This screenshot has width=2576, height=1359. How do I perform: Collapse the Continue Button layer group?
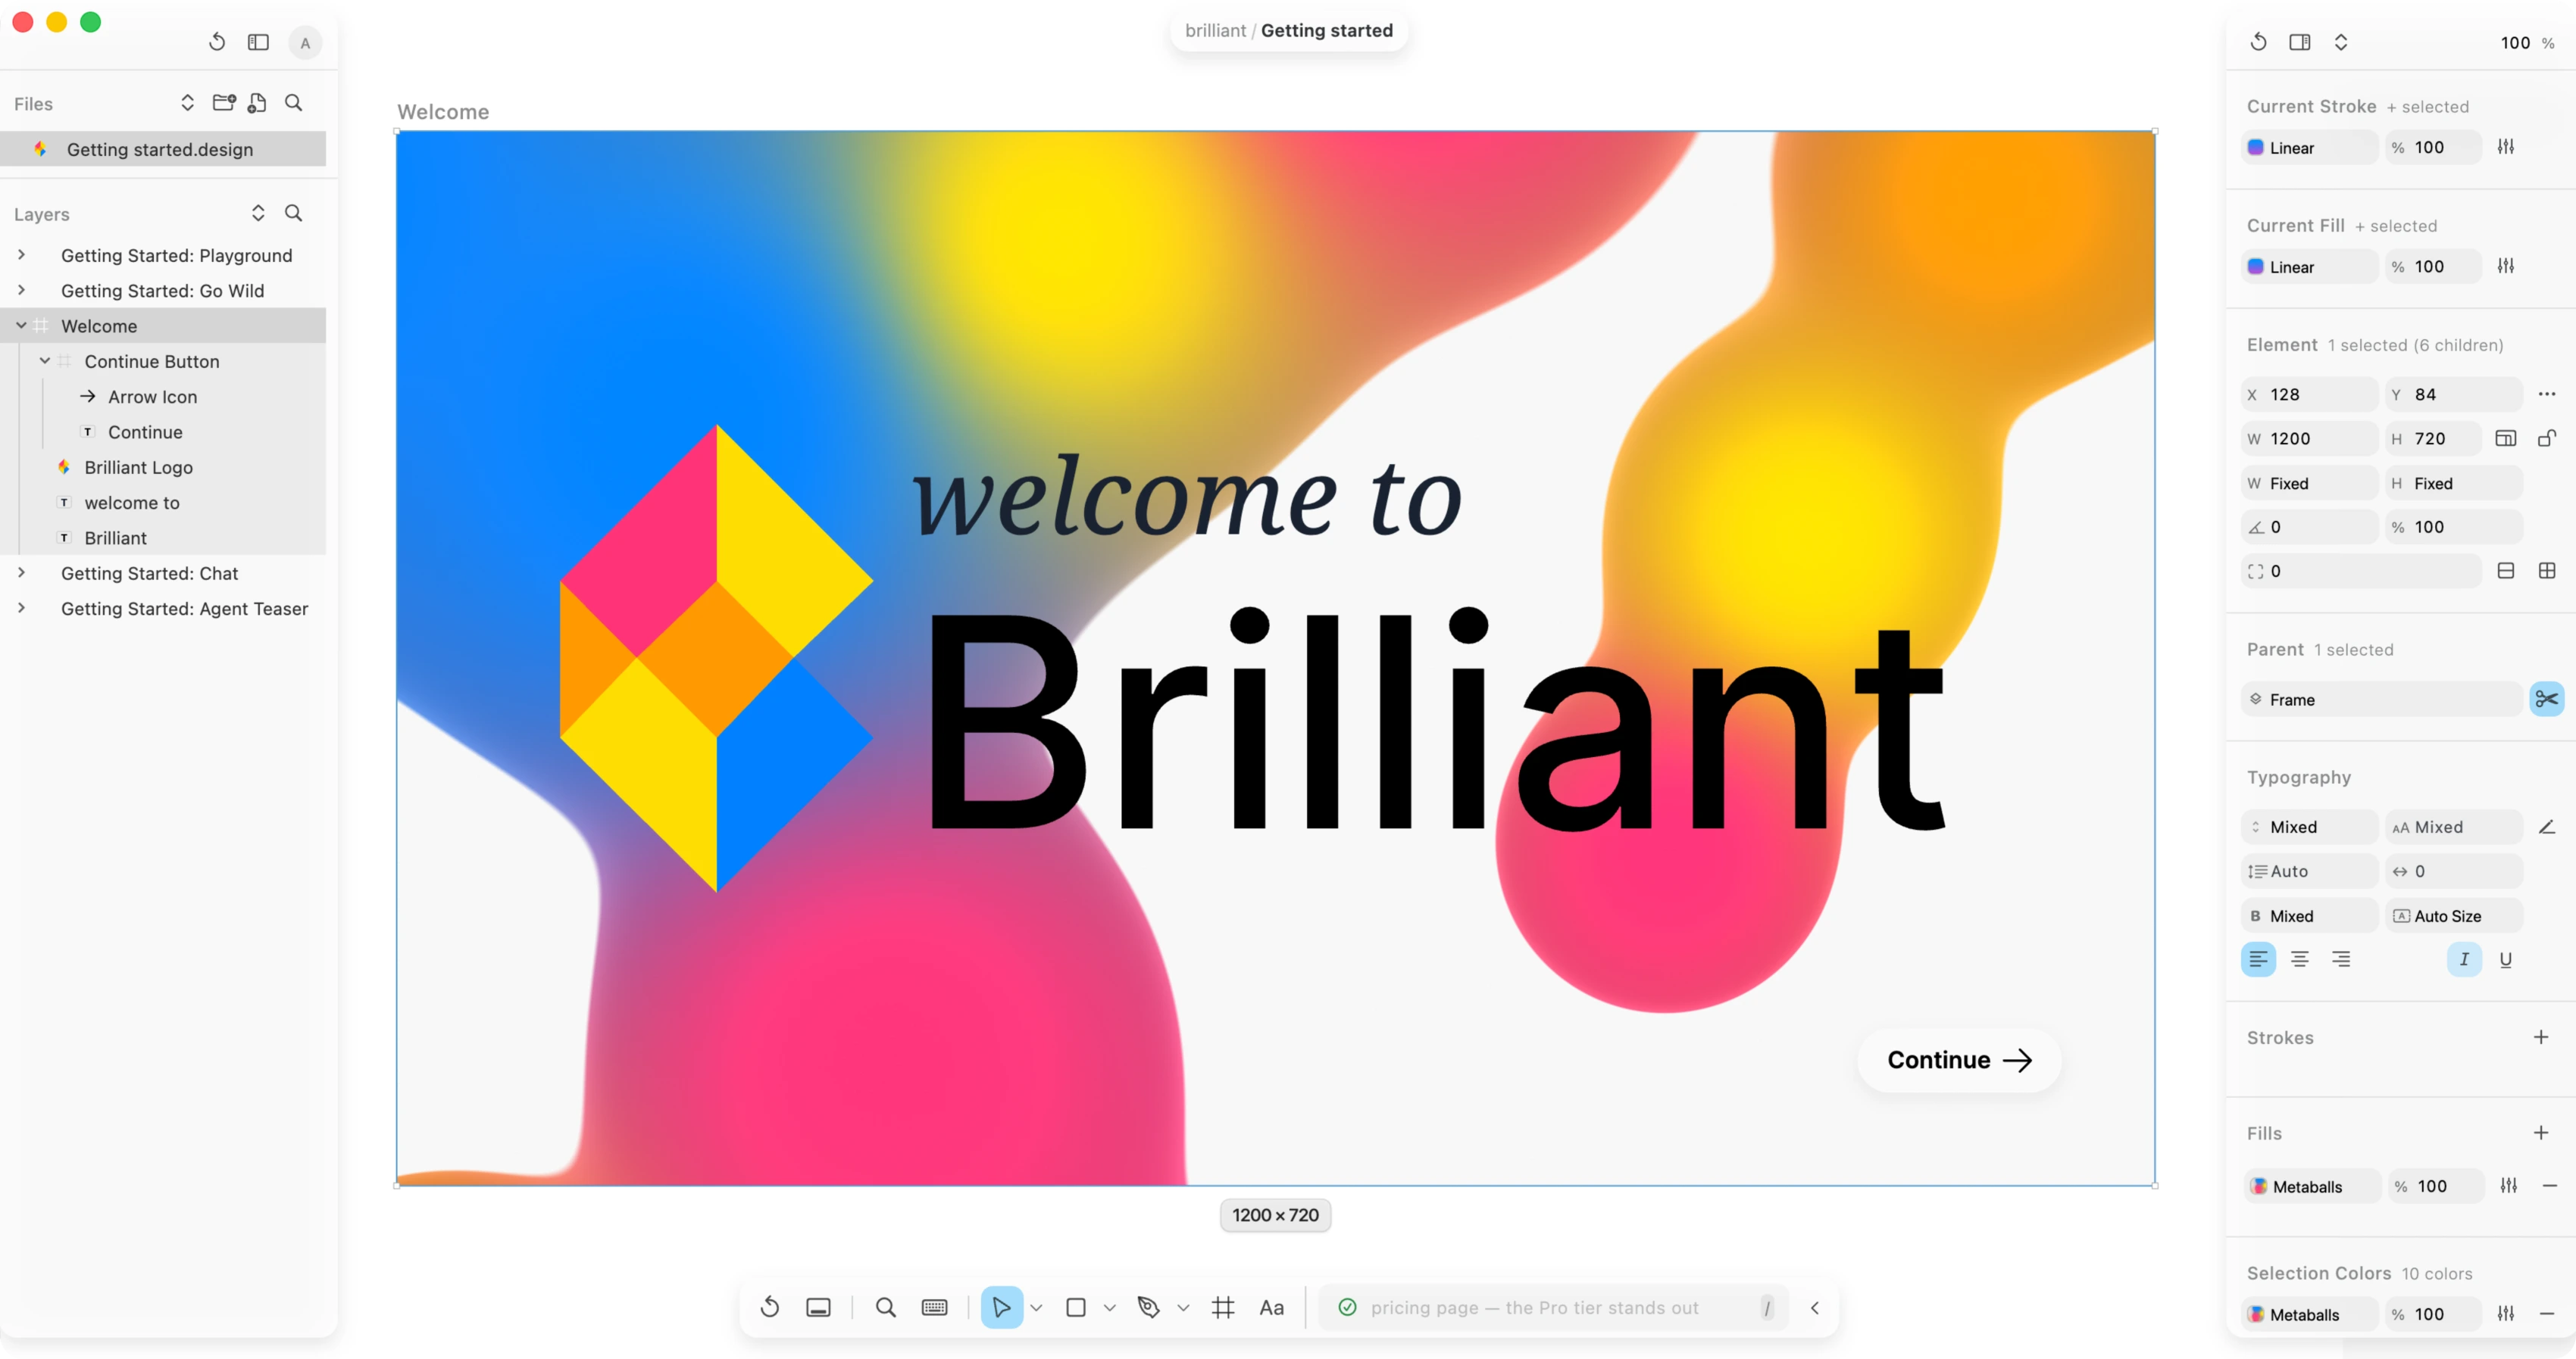[45, 360]
